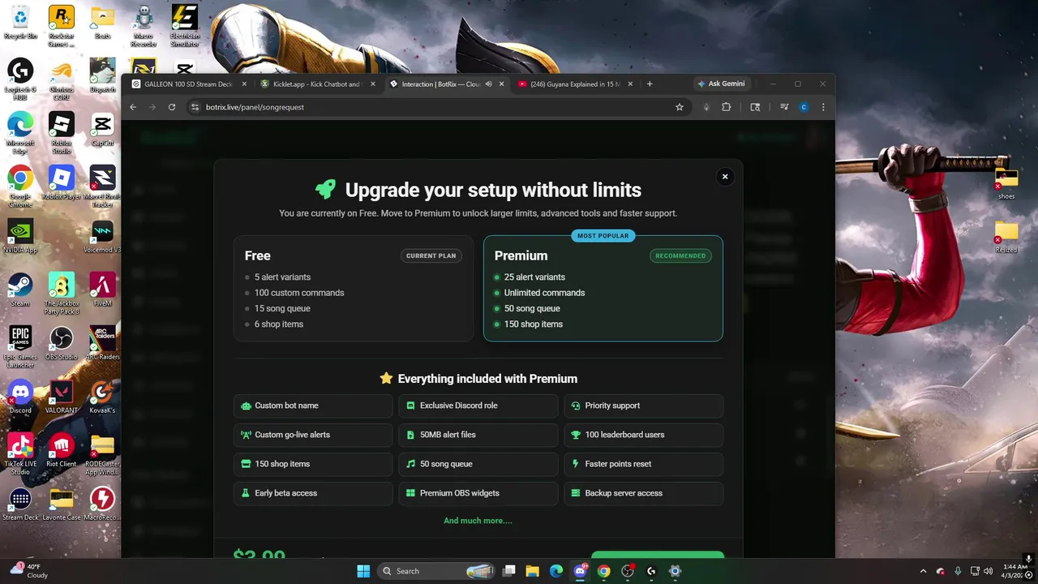Click the Backup server access icon
The height and width of the screenshot is (584, 1038).
point(577,493)
